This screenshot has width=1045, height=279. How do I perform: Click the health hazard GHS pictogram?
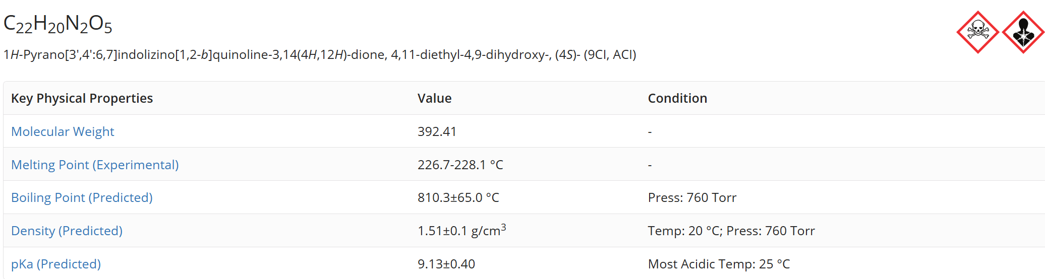(1023, 32)
